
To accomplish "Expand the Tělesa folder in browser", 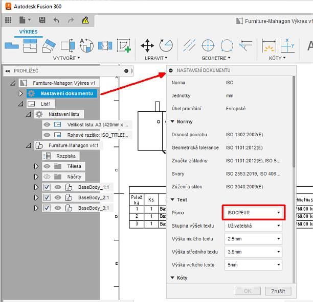I will click(x=36, y=166).
